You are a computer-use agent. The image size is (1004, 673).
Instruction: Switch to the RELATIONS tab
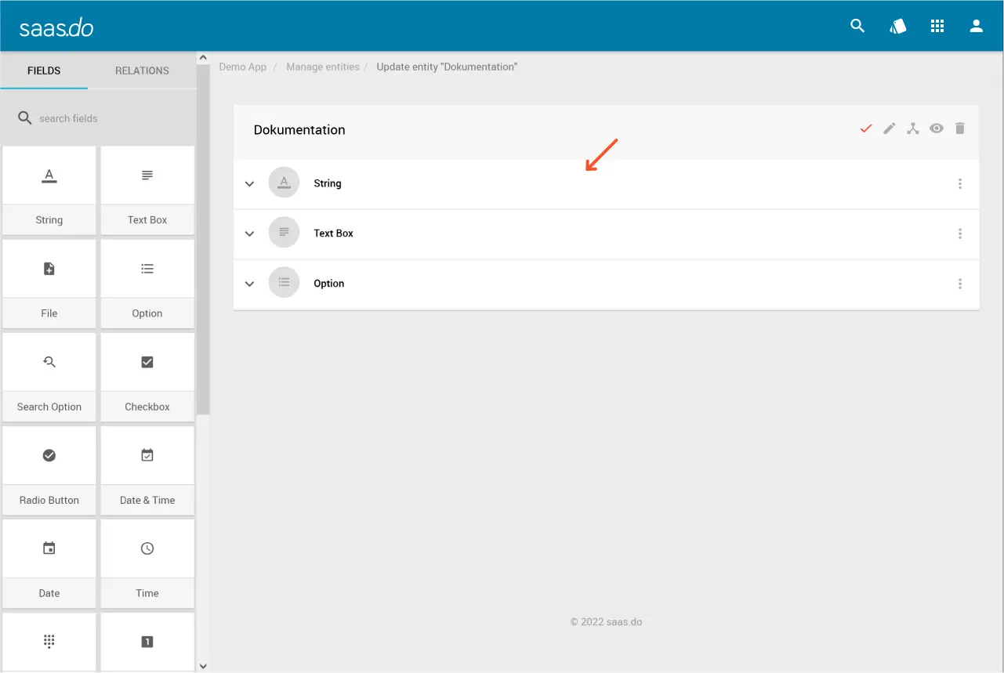tap(142, 71)
